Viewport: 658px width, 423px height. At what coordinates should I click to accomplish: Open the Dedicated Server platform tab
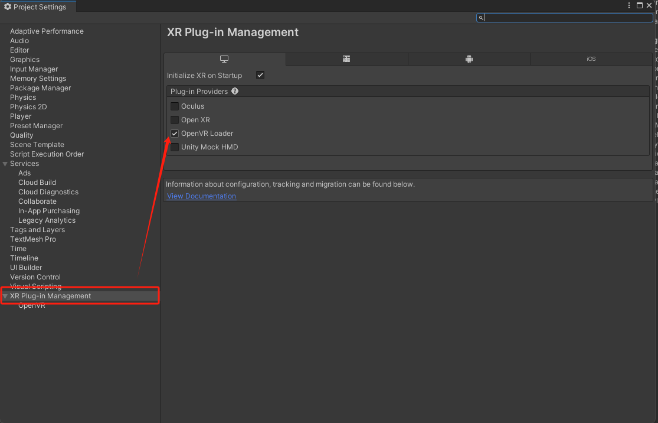tap(346, 59)
